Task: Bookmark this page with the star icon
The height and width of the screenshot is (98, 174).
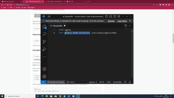Action: click(x=157, y=5)
